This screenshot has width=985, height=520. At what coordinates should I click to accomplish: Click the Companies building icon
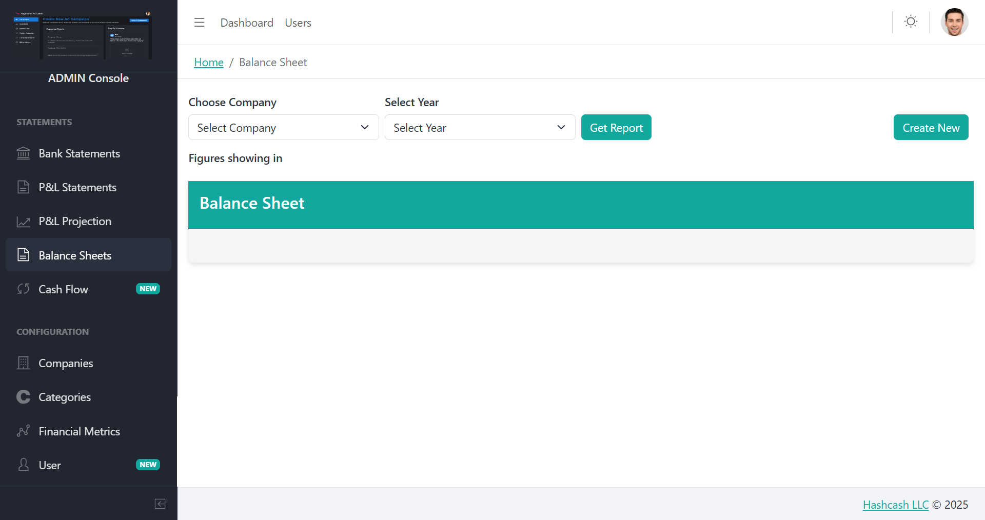(x=23, y=363)
